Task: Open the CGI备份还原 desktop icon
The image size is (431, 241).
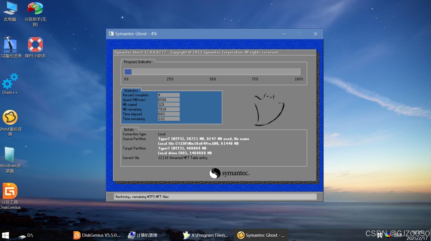Action: [x=10, y=47]
